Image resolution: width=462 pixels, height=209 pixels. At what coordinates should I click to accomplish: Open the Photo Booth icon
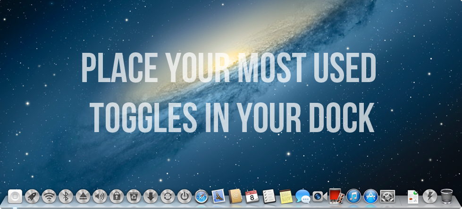click(336, 196)
